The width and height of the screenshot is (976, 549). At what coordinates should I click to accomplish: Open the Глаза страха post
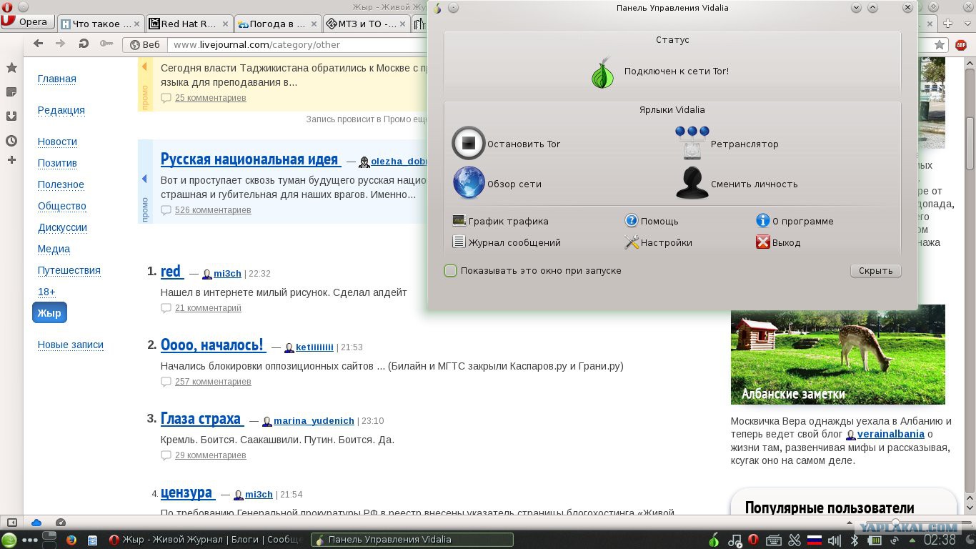[x=201, y=418]
